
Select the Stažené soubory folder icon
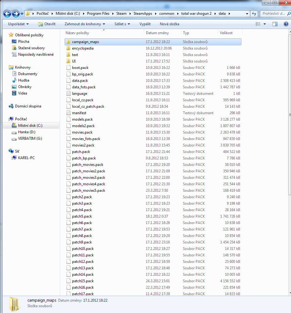[x=14, y=48]
